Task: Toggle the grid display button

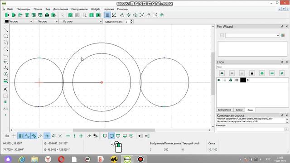Action: (107, 15)
